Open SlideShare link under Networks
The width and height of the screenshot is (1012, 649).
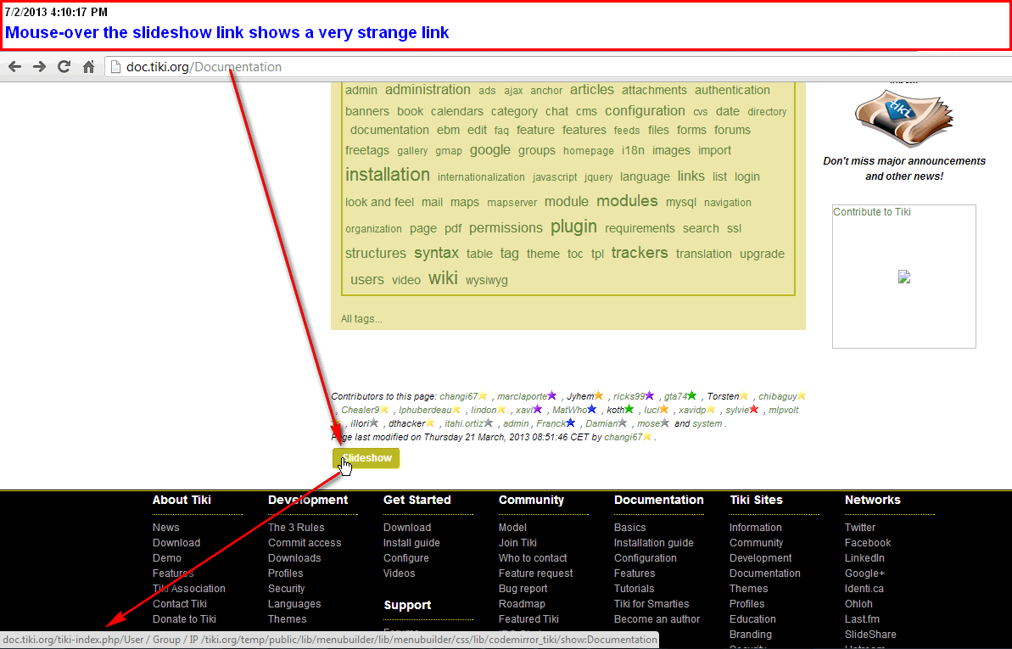coord(870,634)
